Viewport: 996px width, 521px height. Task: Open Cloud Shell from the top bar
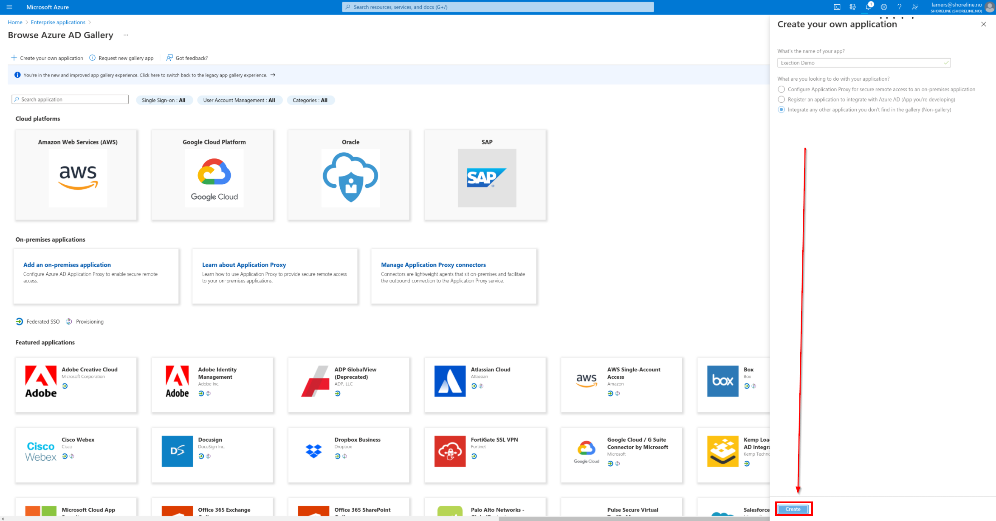point(837,7)
